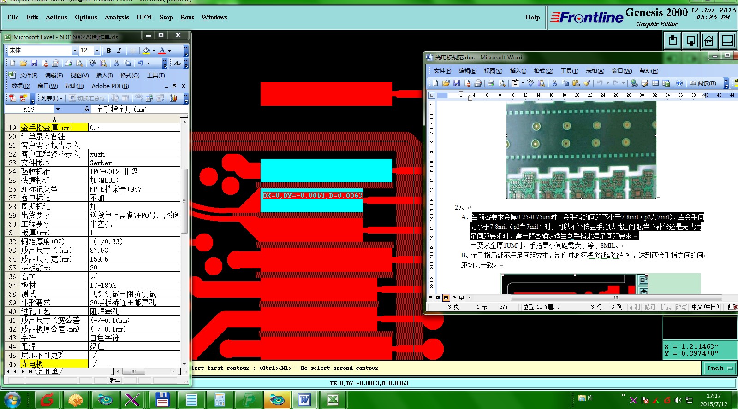Click the Excel font color A swatch
738x409 pixels.
162,50
